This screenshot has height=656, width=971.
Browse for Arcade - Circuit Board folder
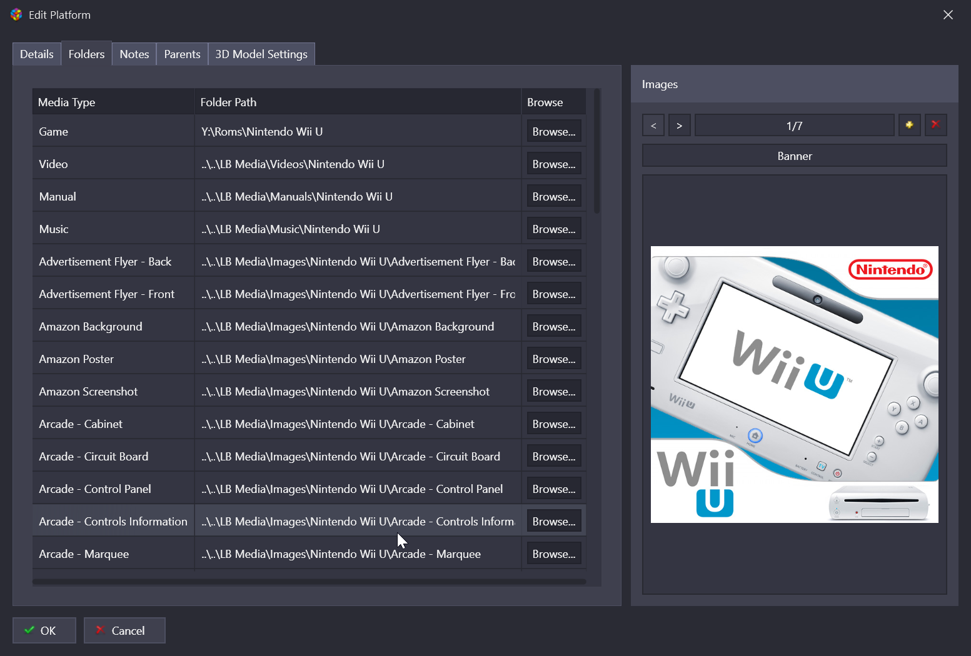tap(554, 456)
